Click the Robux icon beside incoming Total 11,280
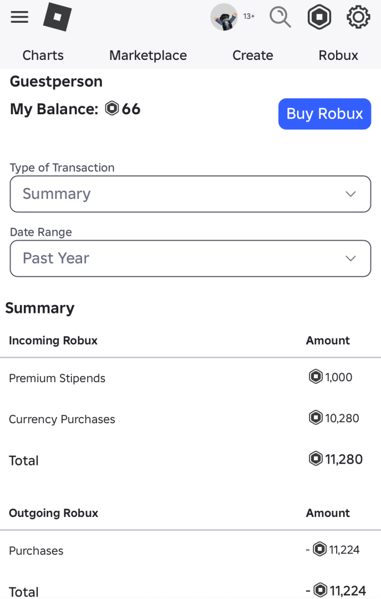This screenshot has height=599, width=381. click(316, 459)
